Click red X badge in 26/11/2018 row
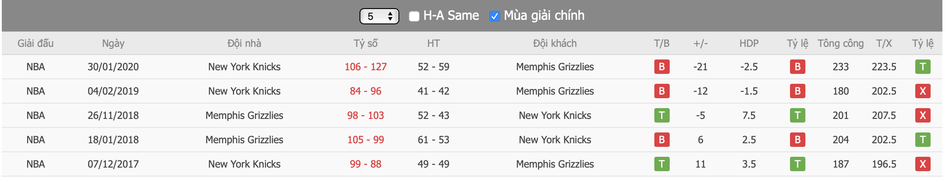This screenshot has height=182, width=946. pos(922,115)
